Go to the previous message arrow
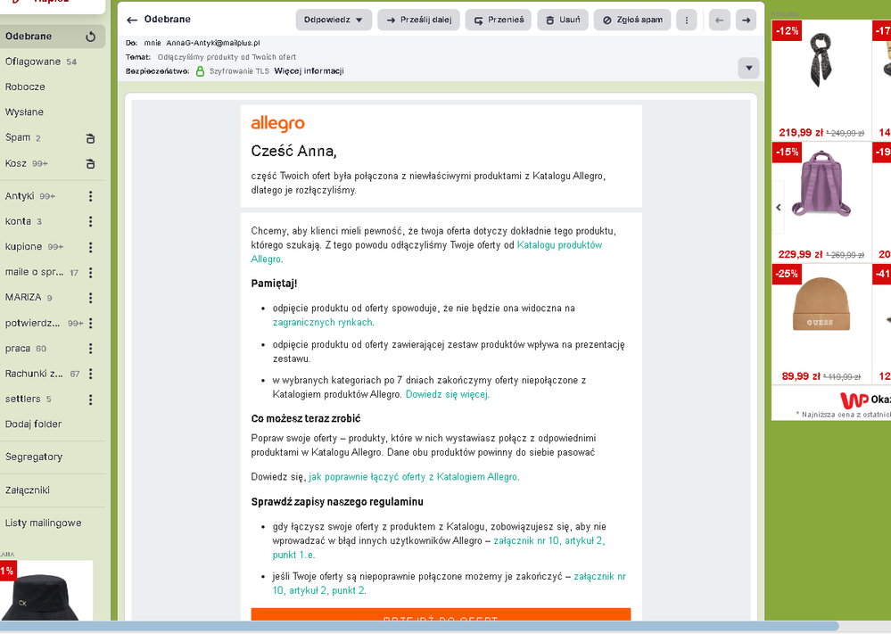Screen dimensions: 891x634 [720, 20]
